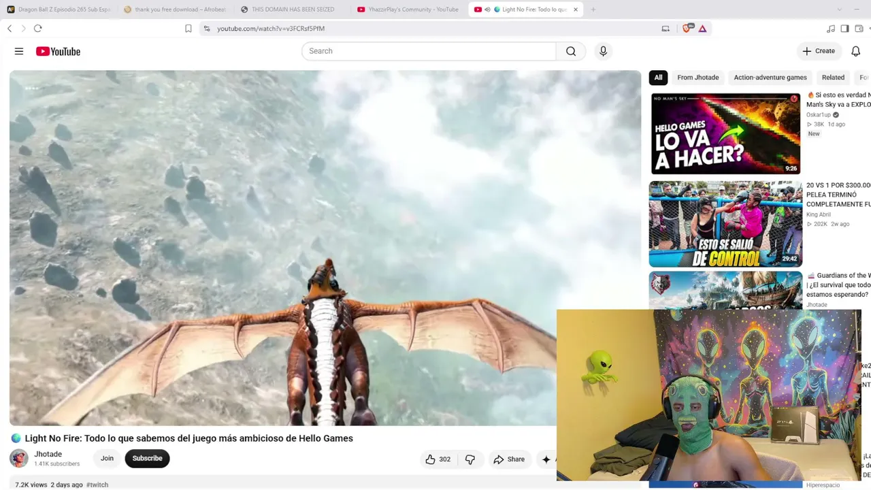
Task: Open the Jhotade channel avatar
Action: pyautogui.click(x=19, y=459)
